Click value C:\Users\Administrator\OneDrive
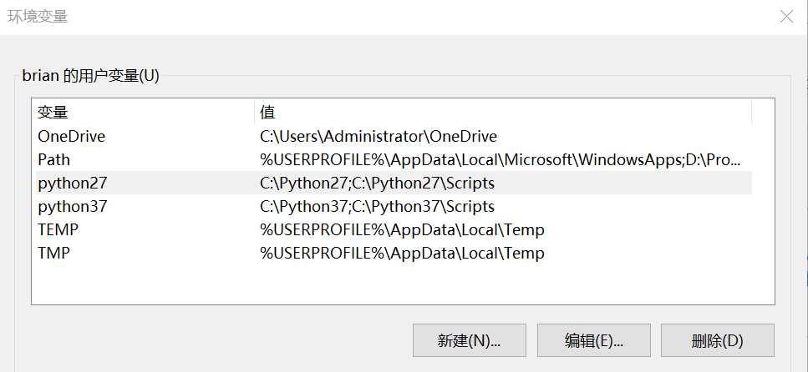 point(379,136)
